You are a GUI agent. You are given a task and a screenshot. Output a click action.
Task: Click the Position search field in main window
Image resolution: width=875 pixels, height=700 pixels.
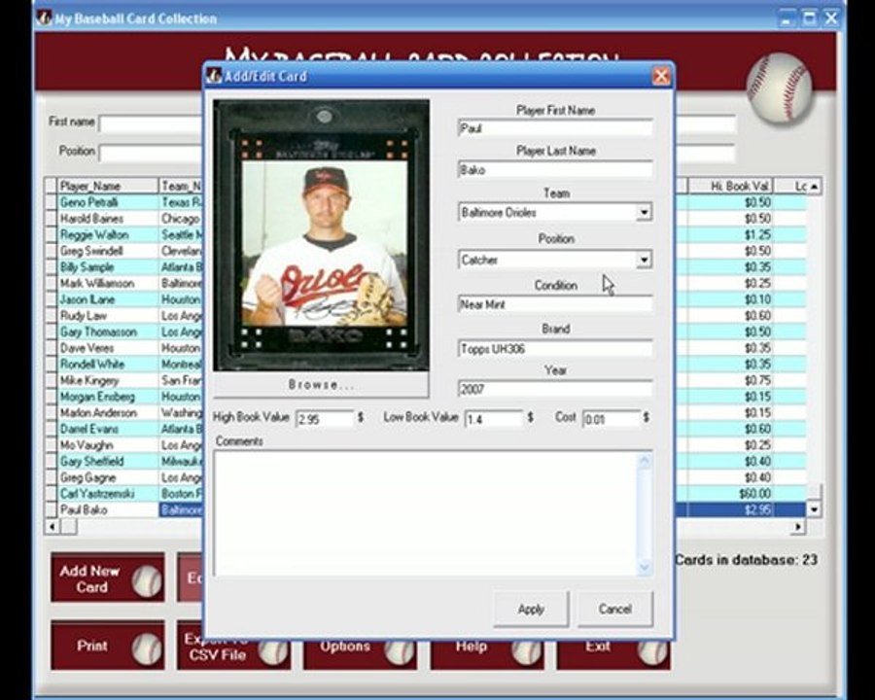pyautogui.click(x=151, y=153)
